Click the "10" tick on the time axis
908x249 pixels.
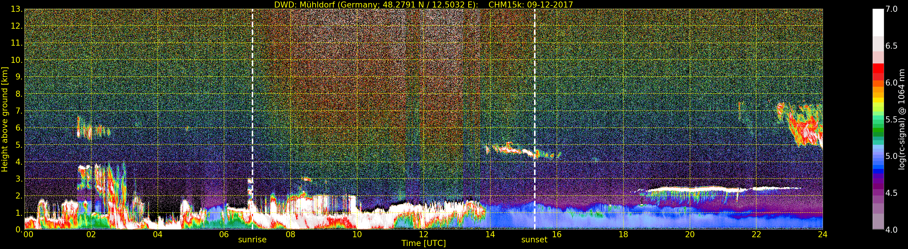(357, 234)
